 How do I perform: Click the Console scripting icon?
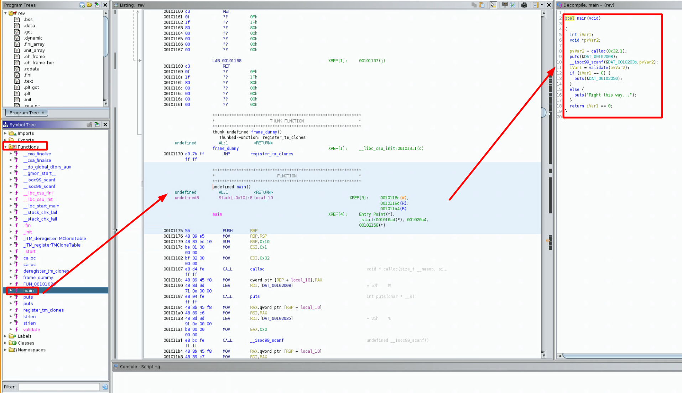pos(116,366)
